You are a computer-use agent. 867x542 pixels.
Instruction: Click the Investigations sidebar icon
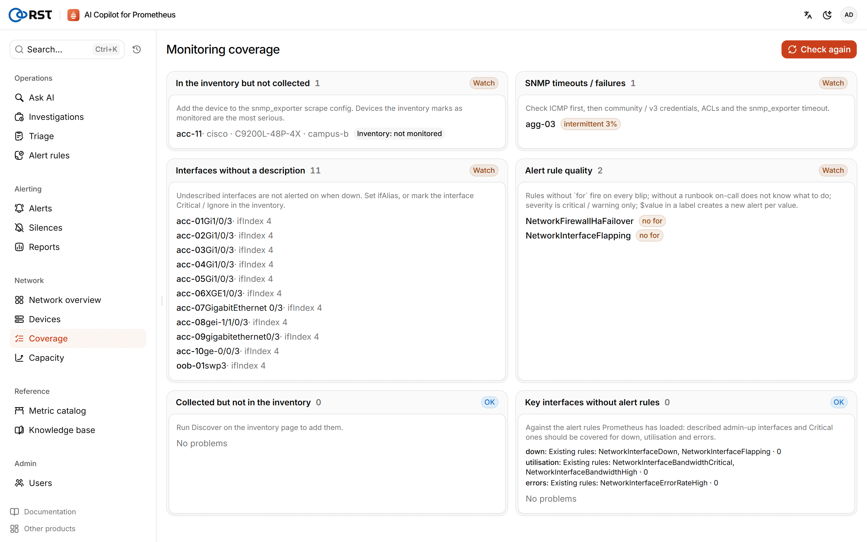pos(19,117)
